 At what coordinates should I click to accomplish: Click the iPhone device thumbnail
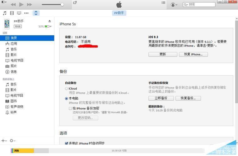(7, 24)
